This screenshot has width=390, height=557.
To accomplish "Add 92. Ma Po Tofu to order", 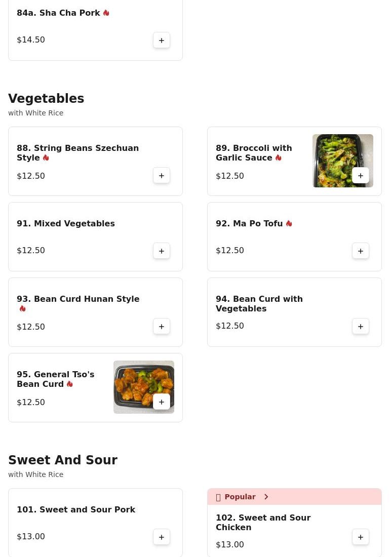I will pos(361,251).
